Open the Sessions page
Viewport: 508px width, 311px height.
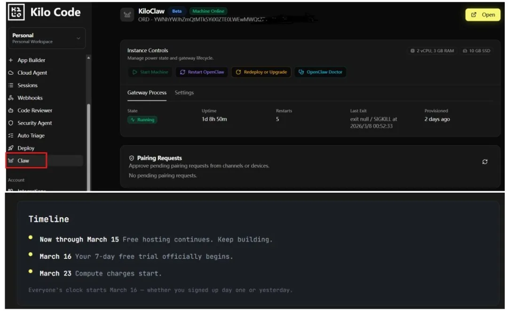[27, 86]
